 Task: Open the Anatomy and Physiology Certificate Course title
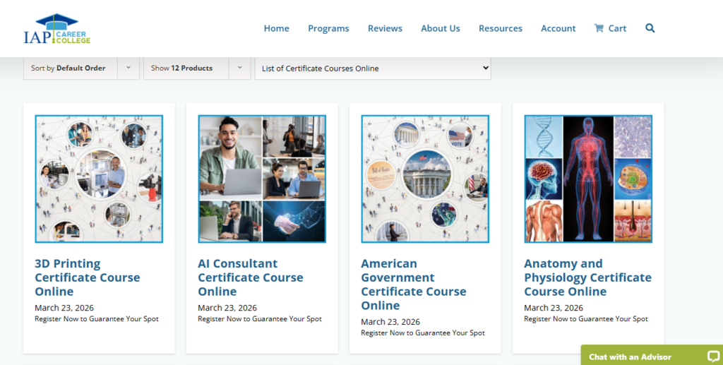click(x=588, y=277)
